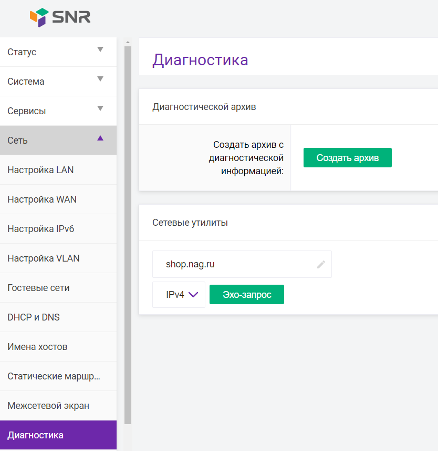
Task: Click the Сеть section label
Action: tap(17, 141)
